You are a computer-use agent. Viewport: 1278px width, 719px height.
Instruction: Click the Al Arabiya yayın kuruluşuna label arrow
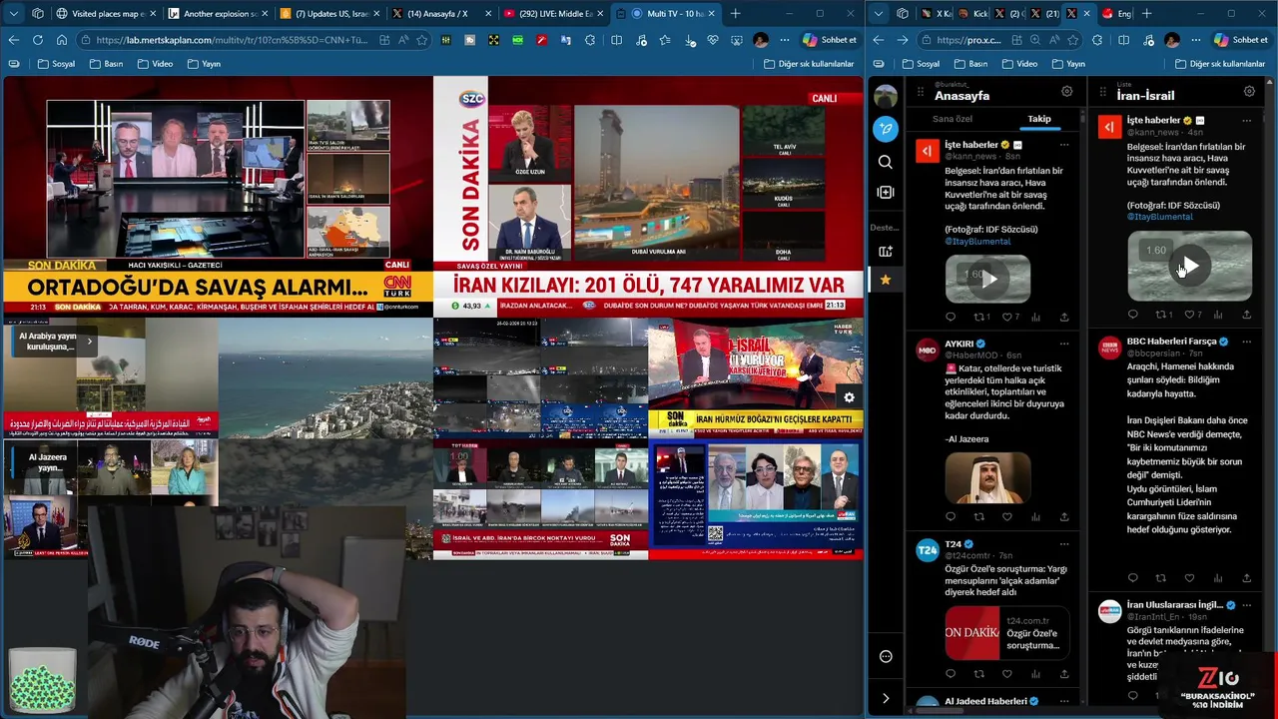[x=89, y=342]
